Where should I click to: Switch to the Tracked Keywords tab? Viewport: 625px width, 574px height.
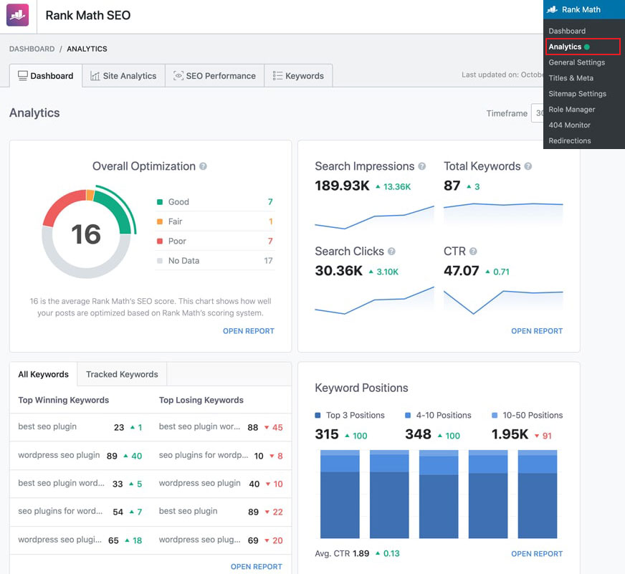122,374
